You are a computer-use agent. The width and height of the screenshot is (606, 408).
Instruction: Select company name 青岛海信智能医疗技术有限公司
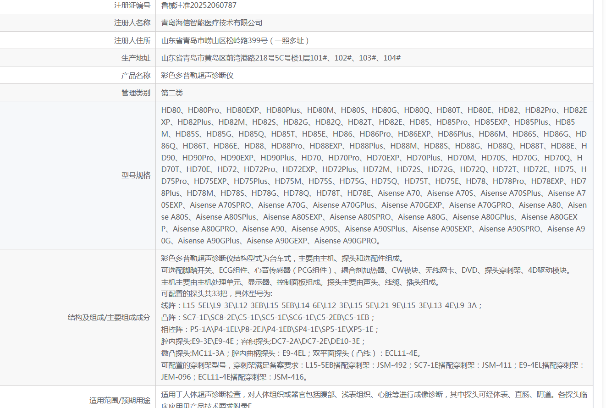tap(212, 23)
